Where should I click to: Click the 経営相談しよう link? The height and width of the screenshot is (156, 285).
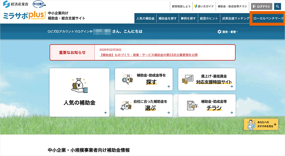tap(181, 6)
